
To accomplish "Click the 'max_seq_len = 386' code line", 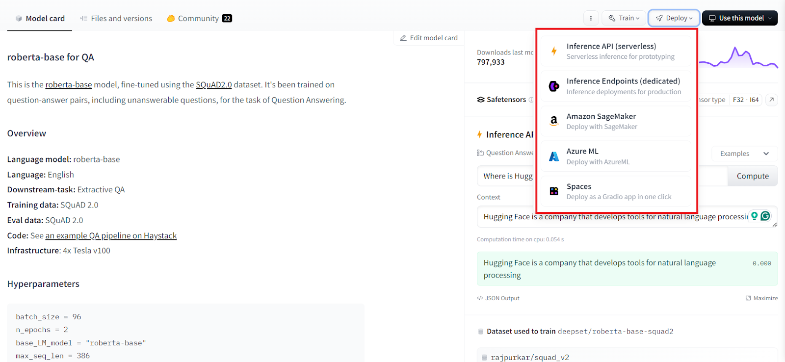I will click(x=52, y=356).
